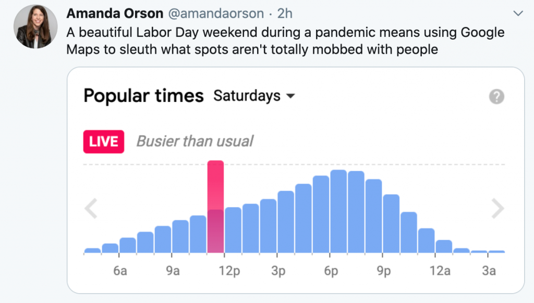Select the 12a bar in chart
The image size is (534, 303).
[444, 246]
